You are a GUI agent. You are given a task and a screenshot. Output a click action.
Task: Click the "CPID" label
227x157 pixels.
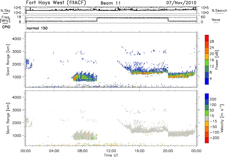(6, 27)
